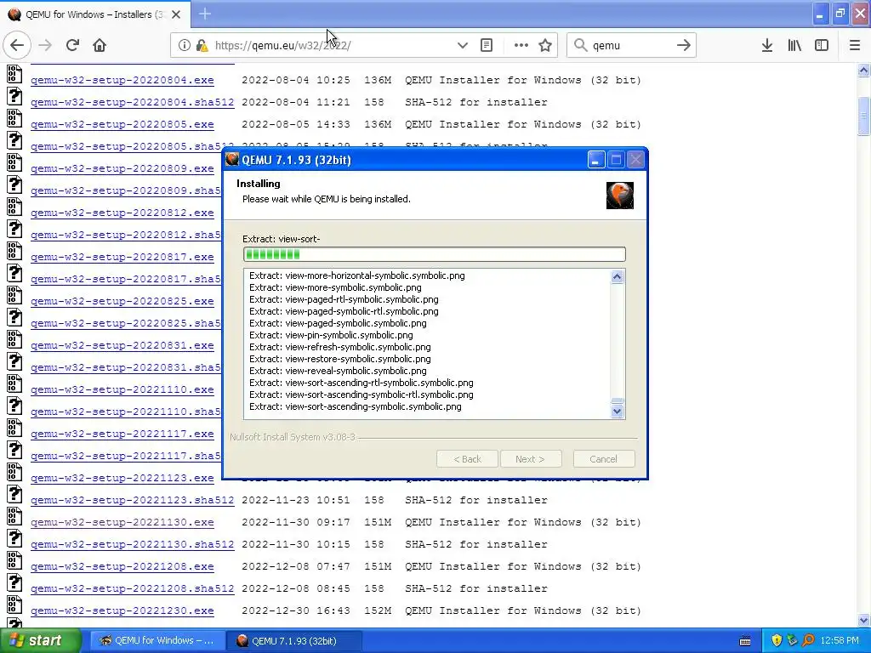Viewport: 871px width, 653px height.
Task: Click unknown file icon beside 20221208.sha512
Action: click(14, 582)
